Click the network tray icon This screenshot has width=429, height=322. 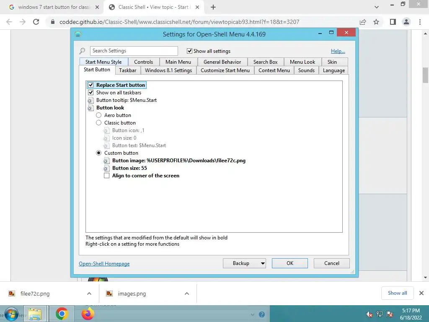pyautogui.click(x=380, y=314)
